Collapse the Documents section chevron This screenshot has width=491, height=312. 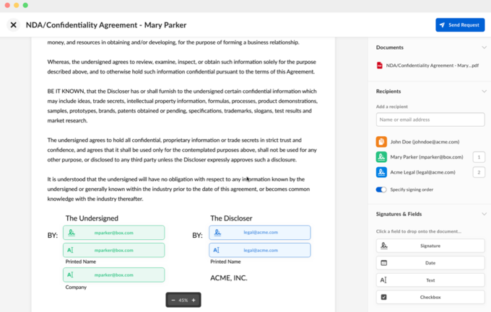coord(484,48)
